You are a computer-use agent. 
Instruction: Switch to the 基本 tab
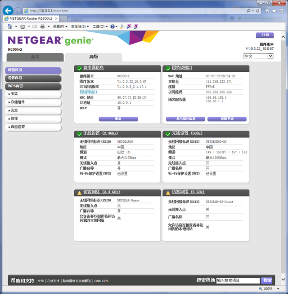(35, 57)
